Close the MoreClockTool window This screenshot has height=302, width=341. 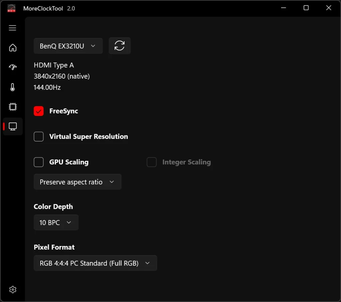click(x=329, y=8)
